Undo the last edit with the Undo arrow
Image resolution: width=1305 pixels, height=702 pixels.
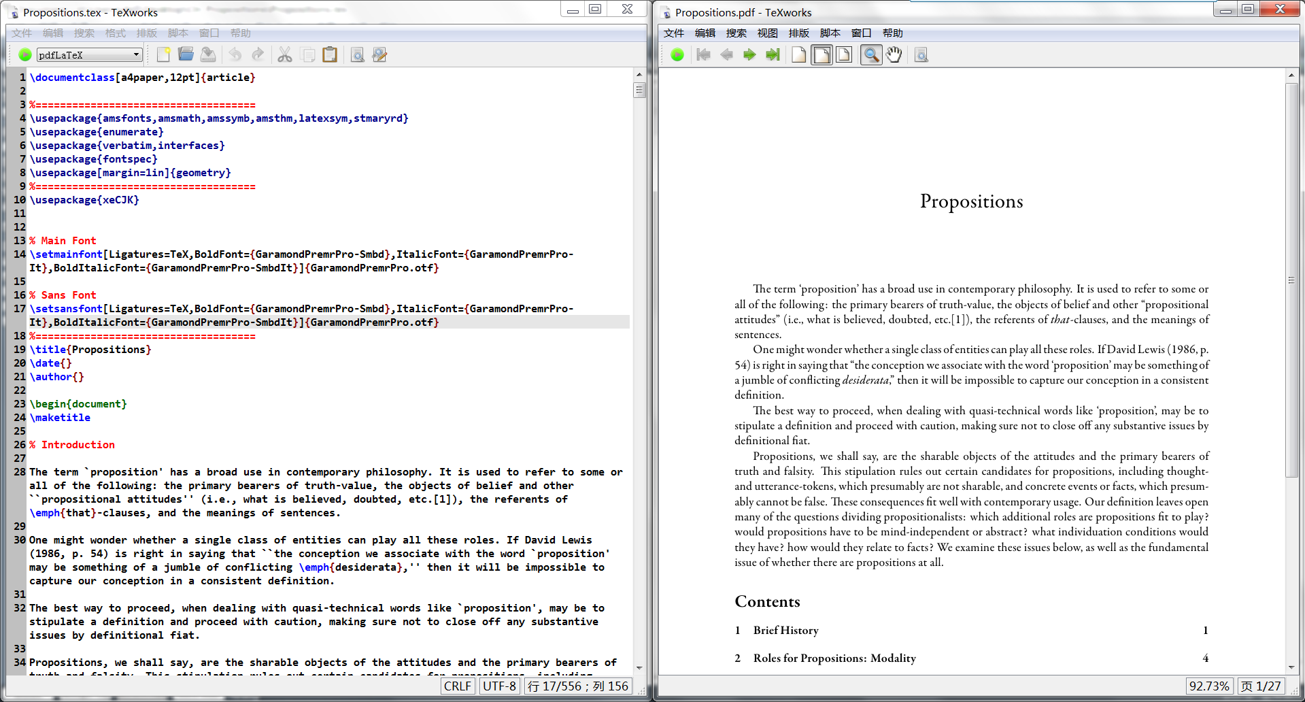[236, 54]
